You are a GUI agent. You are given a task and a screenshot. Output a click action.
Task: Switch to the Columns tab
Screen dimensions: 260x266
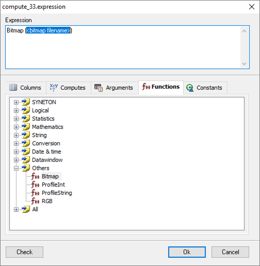[x=26, y=88]
